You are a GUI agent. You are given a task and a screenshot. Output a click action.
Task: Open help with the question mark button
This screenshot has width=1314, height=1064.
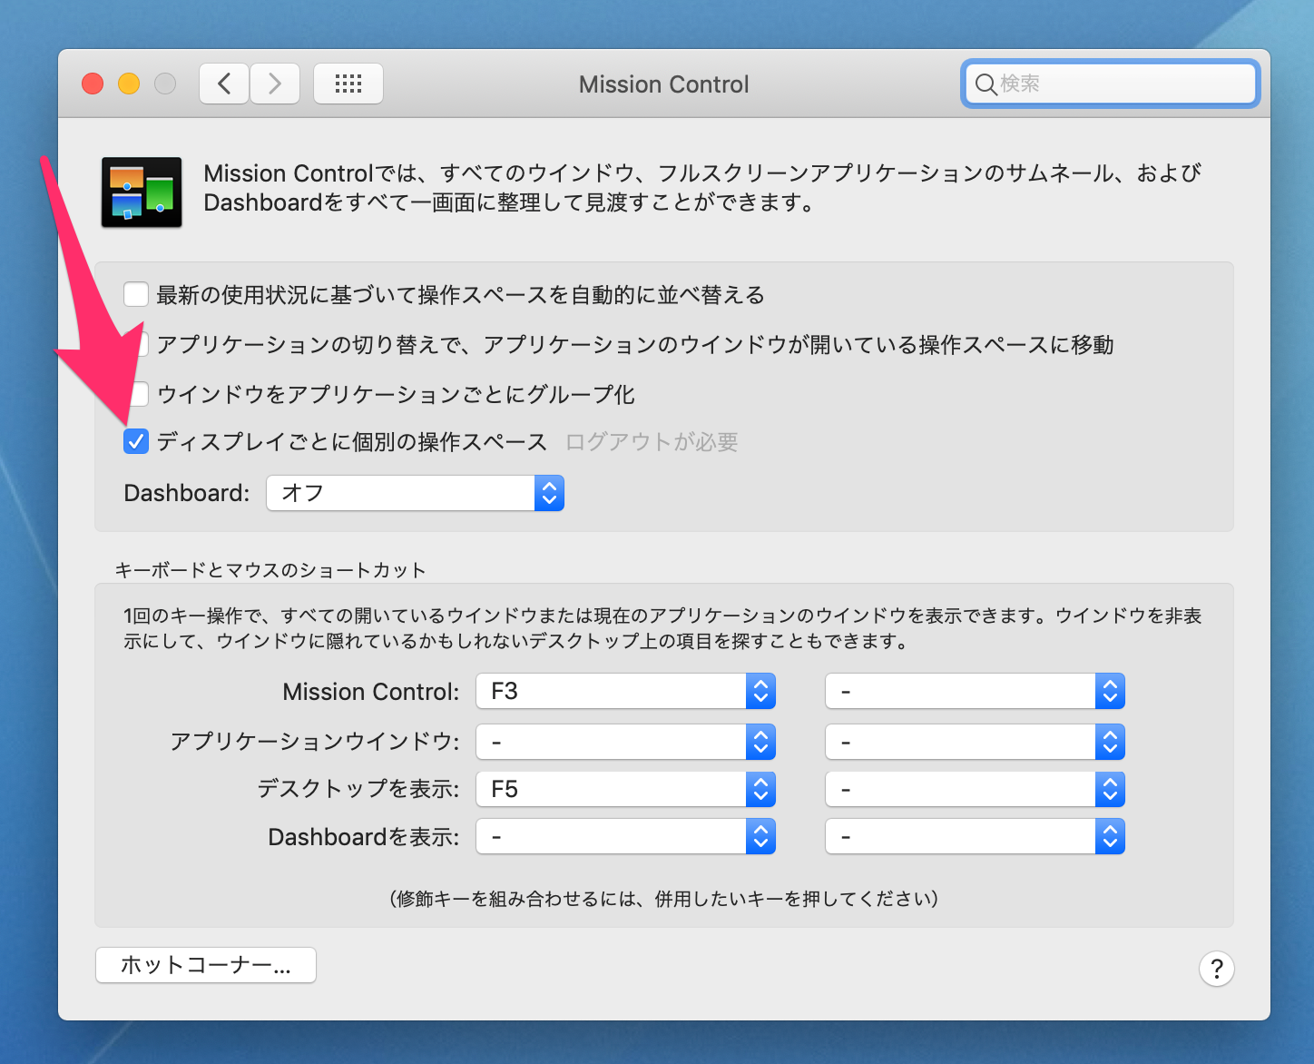coord(1216,969)
